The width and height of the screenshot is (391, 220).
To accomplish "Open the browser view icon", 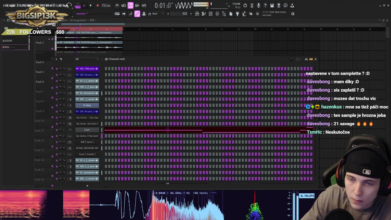I will [x=224, y=14].
